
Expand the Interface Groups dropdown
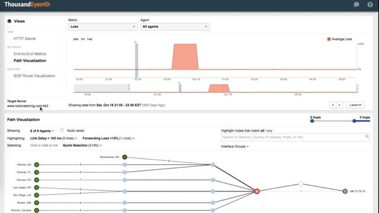click(x=235, y=147)
